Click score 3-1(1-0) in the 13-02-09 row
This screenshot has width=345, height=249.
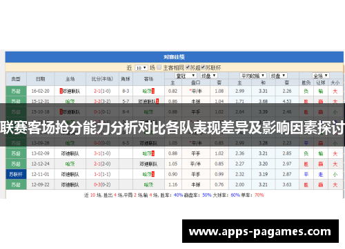tap(102, 153)
